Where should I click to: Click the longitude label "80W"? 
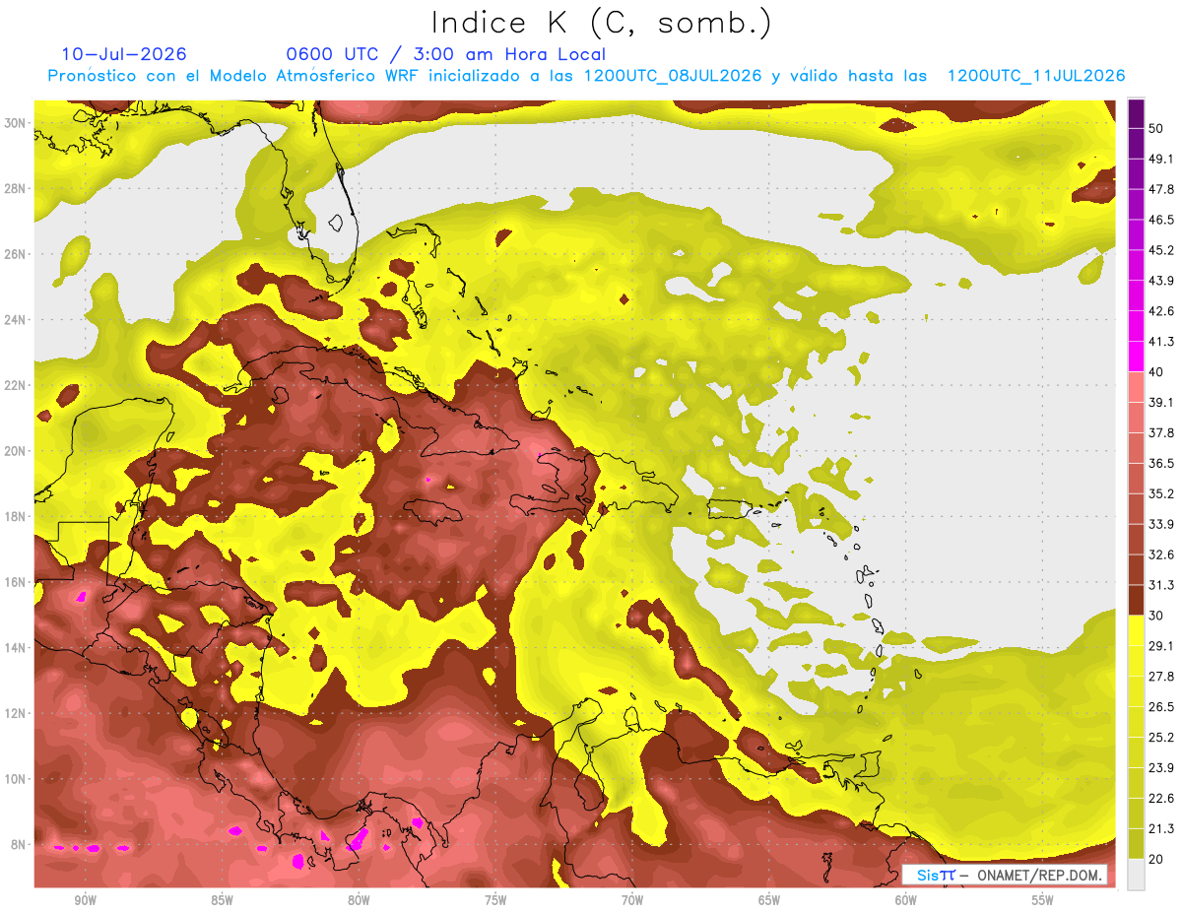(359, 900)
